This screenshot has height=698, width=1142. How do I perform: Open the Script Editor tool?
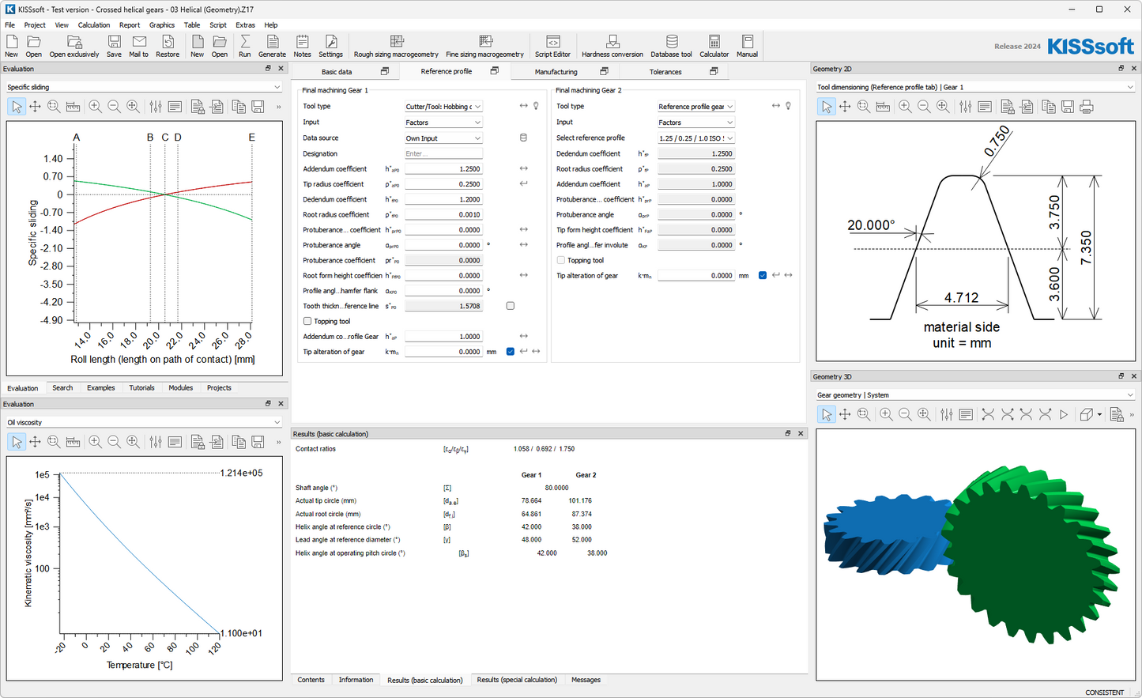[x=552, y=46]
